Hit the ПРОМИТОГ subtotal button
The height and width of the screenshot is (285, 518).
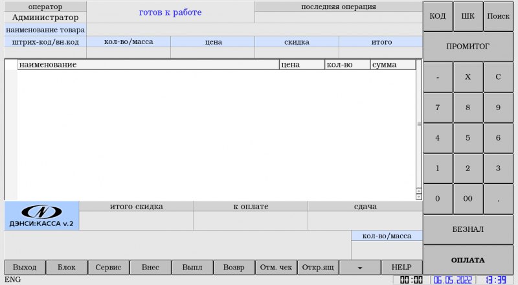click(468, 47)
